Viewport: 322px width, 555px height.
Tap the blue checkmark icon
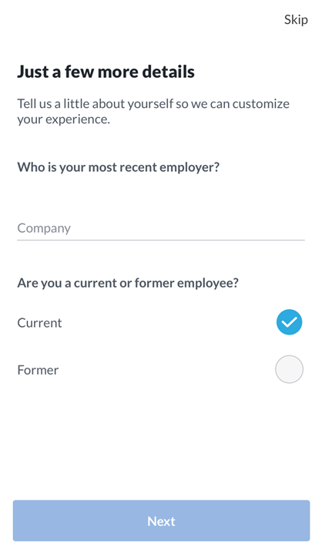point(289,322)
